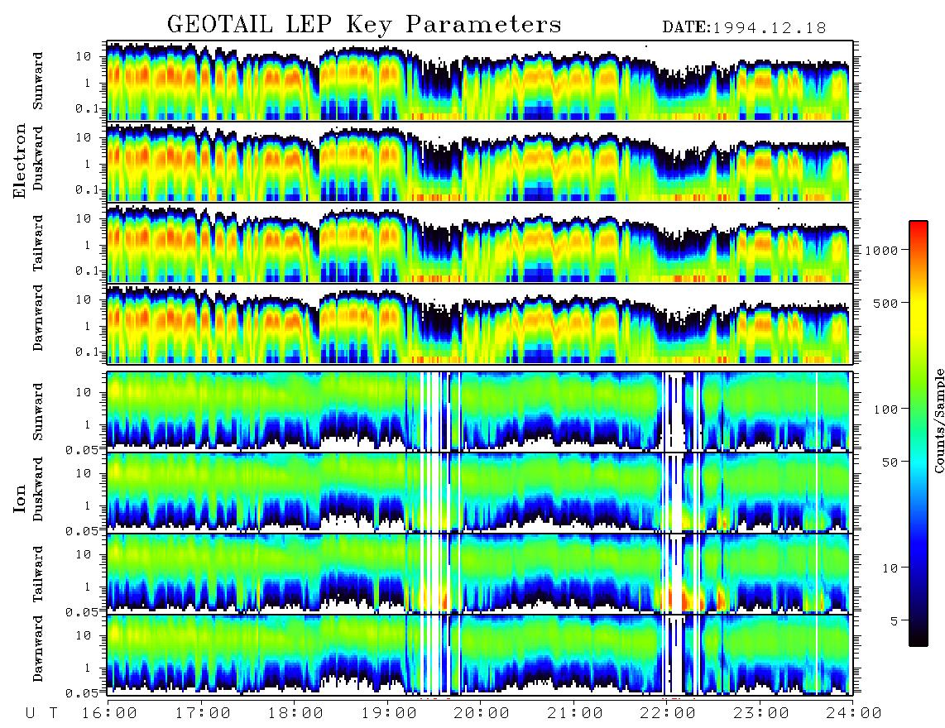Click inside the Electron Duskward spectrogram panel
The height and width of the screenshot is (728, 945).
click(x=480, y=161)
